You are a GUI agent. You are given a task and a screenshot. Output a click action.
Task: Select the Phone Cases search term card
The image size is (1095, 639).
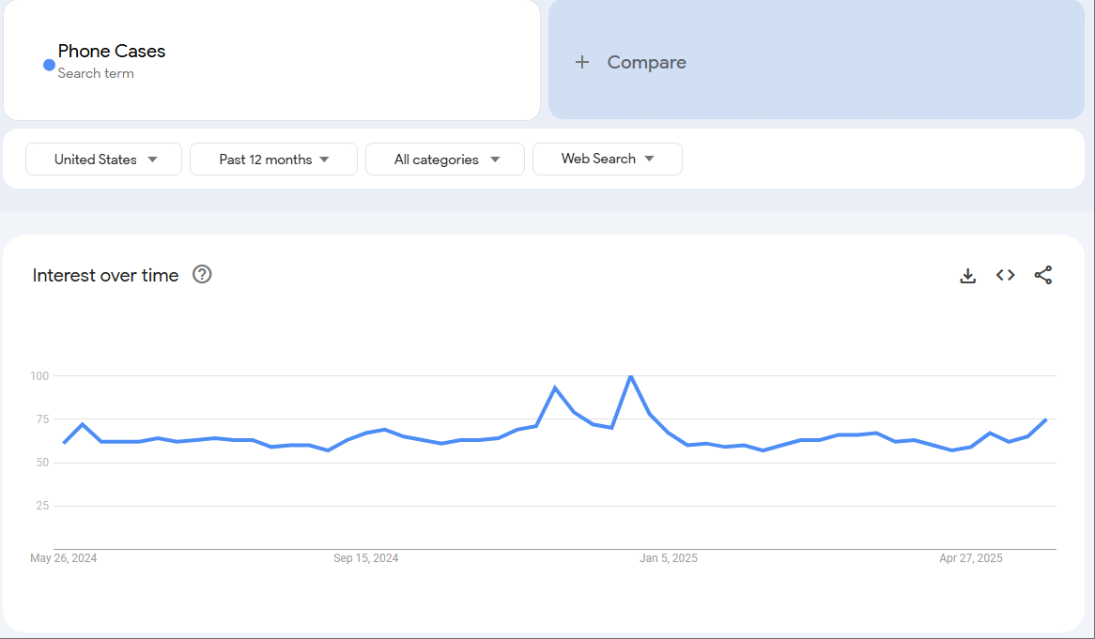pos(271,60)
